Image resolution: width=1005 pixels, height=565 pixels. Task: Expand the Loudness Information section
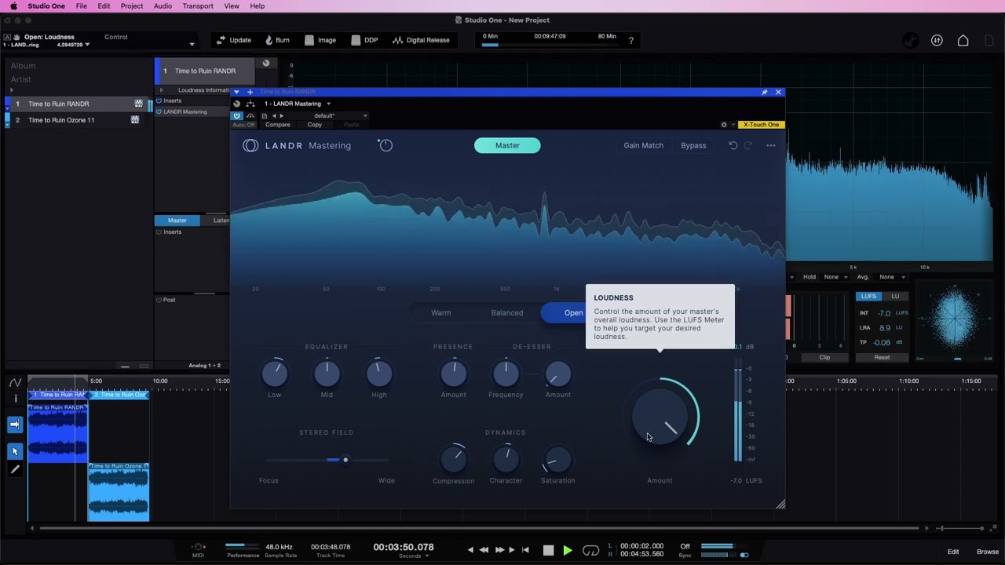pyautogui.click(x=161, y=90)
